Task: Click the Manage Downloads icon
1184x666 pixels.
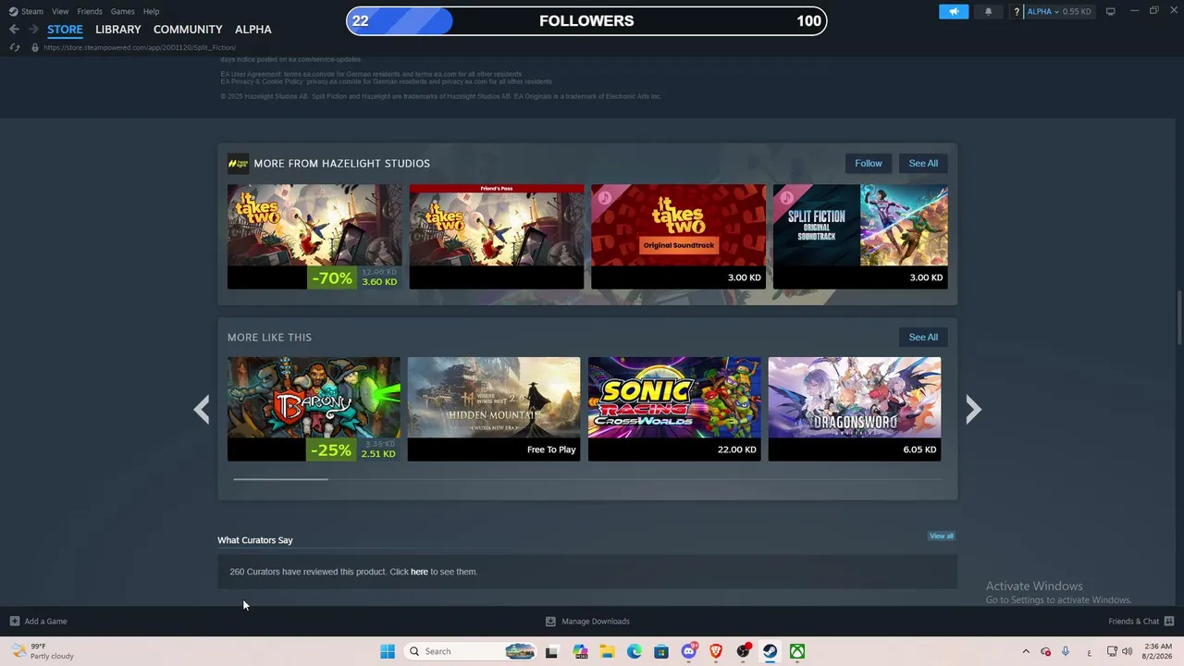Action: point(550,622)
